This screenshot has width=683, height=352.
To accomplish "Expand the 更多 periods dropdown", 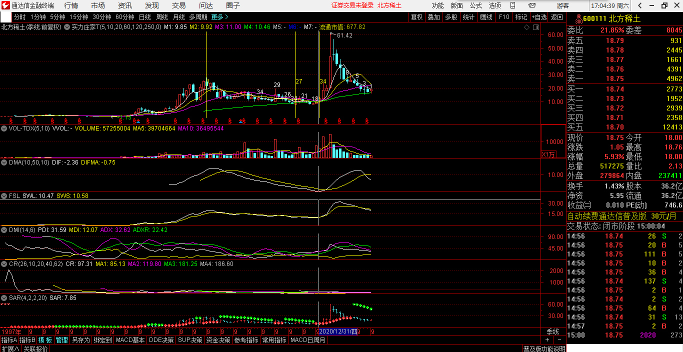I will coord(219,17).
